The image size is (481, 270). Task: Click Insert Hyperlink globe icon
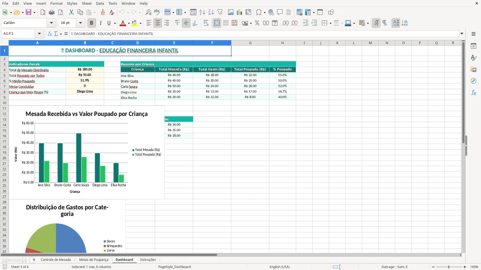coord(271,12)
